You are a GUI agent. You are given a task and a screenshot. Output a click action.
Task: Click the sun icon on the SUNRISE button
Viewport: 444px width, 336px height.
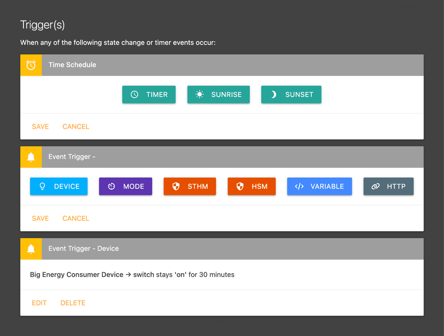click(x=199, y=94)
